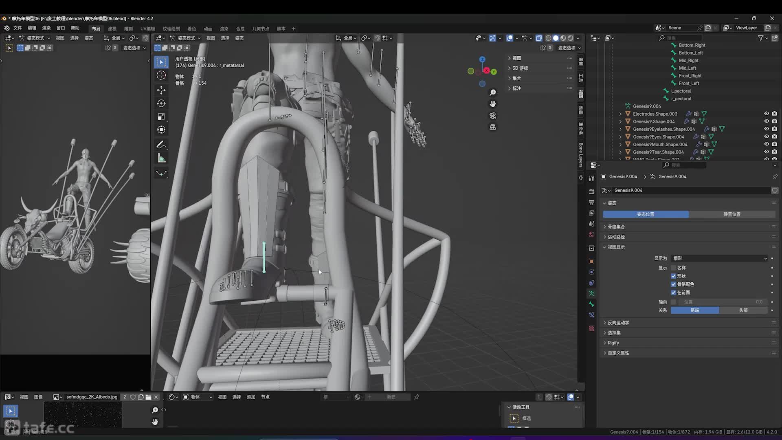This screenshot has width=782, height=440.
Task: Expand Genesis9Tear.Shape.004 in the outliner
Action: pos(620,152)
